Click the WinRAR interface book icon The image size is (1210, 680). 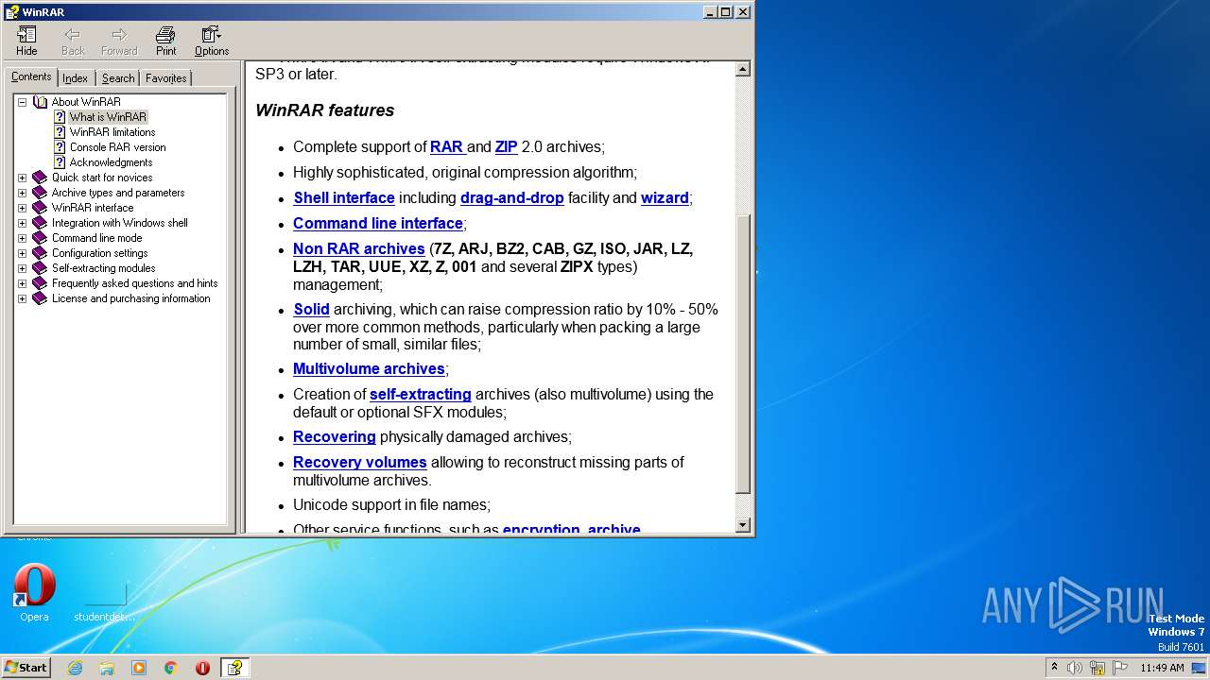pyautogui.click(x=40, y=208)
